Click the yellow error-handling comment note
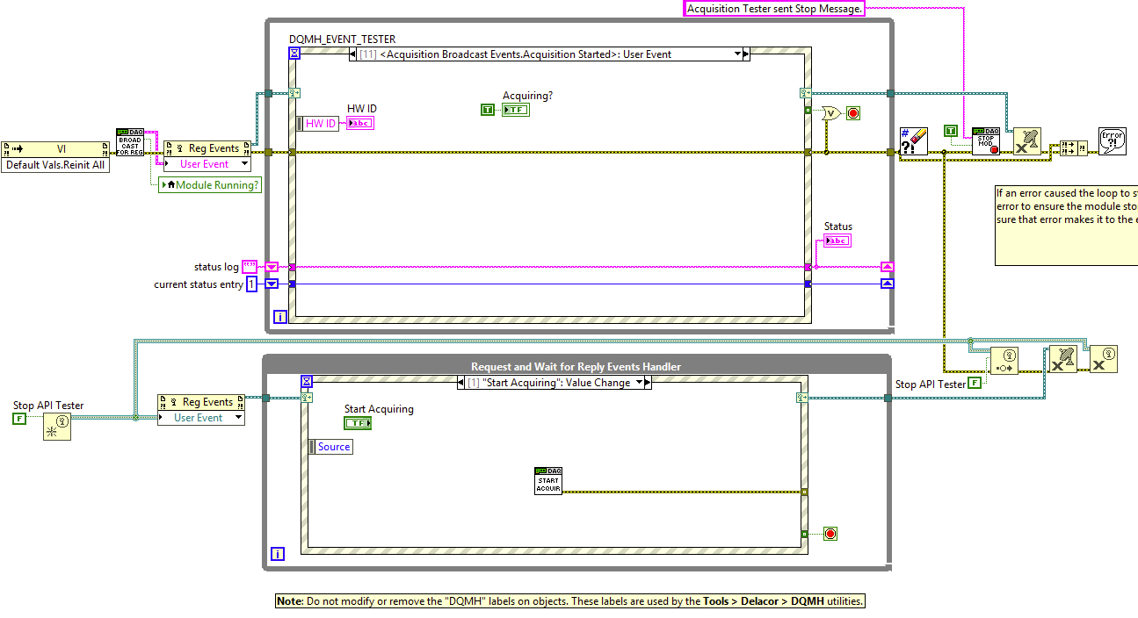This screenshot has width=1138, height=618. click(1067, 225)
